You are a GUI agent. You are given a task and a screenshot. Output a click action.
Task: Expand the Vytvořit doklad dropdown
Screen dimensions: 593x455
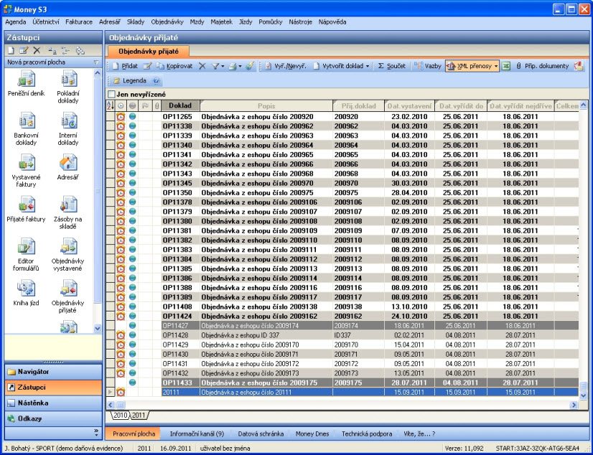coord(368,66)
